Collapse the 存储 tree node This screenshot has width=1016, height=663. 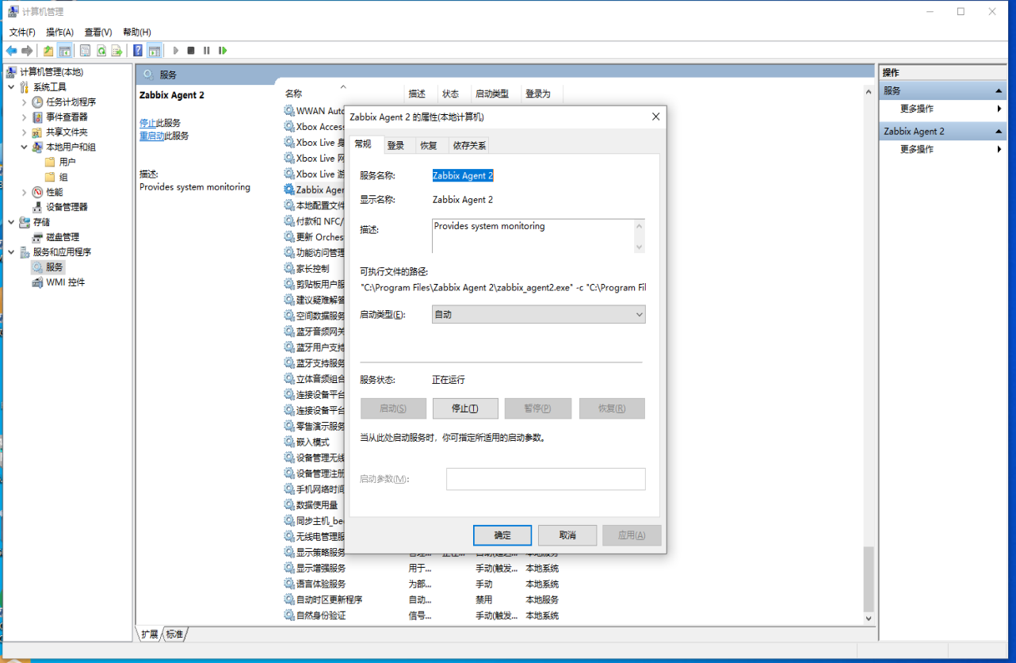(x=11, y=222)
